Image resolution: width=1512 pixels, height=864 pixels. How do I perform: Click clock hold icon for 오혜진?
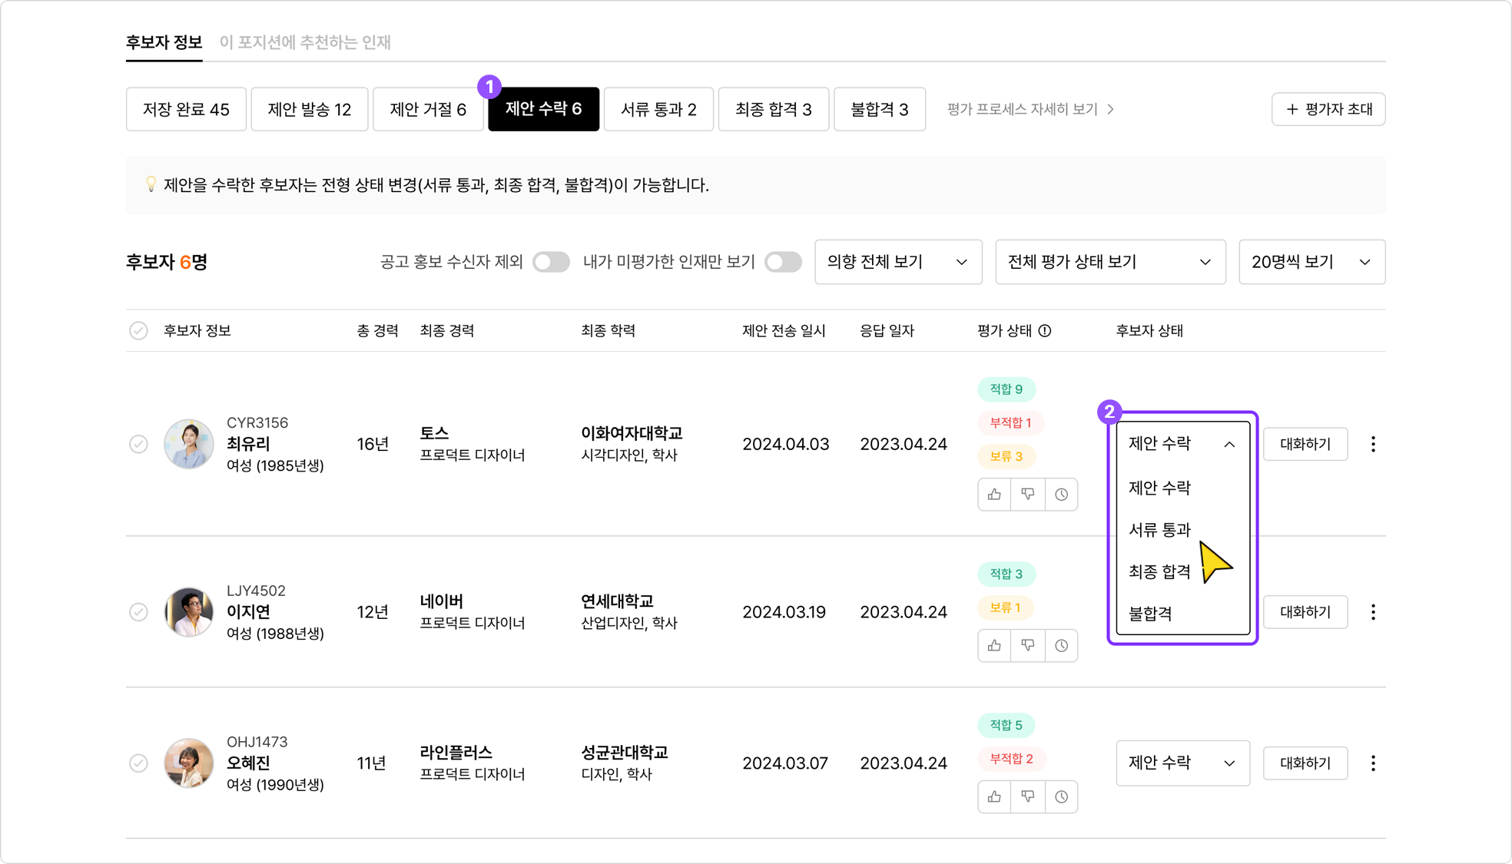point(1061,796)
